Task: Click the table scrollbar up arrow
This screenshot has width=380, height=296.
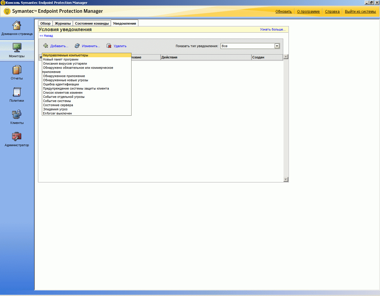Action: tap(286, 57)
